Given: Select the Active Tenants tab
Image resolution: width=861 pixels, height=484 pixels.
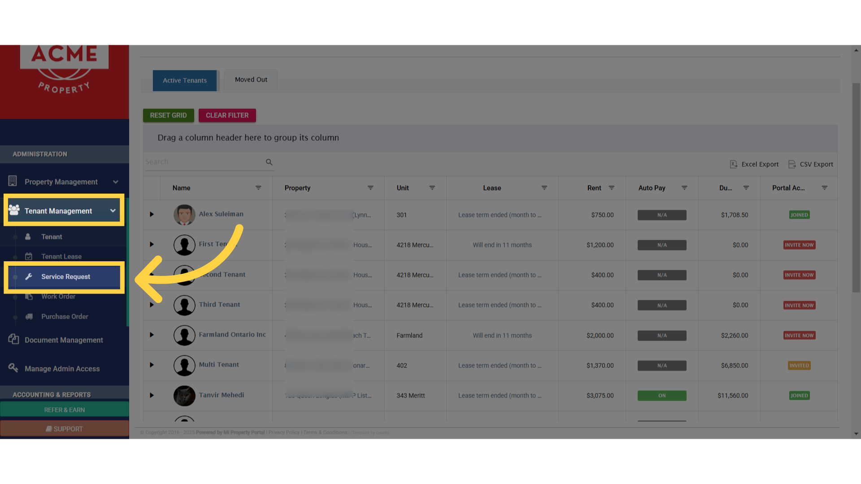Looking at the screenshot, I should (185, 81).
